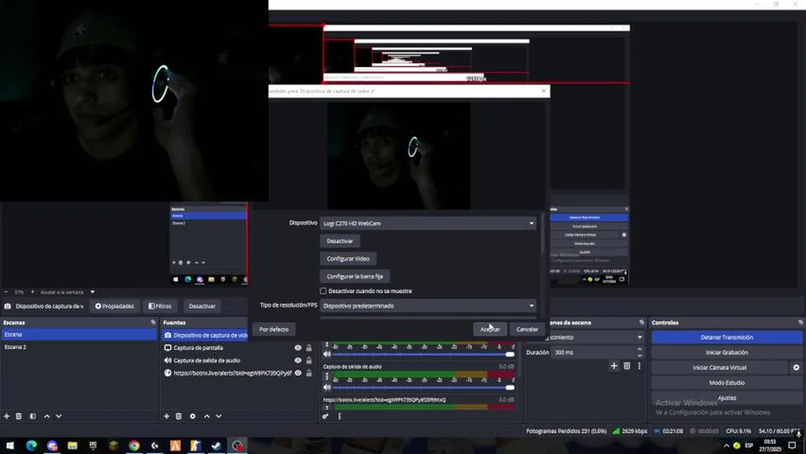Lock the Captura de salida de audio source
Screen dimensions: 806x454
309,360
